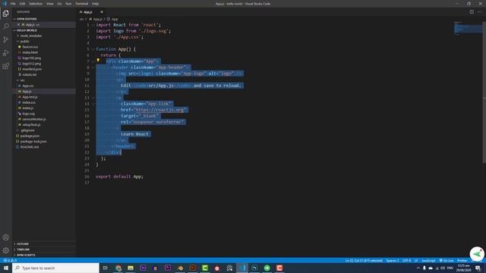Open robots.txt file
486x273 pixels.
[30, 74]
